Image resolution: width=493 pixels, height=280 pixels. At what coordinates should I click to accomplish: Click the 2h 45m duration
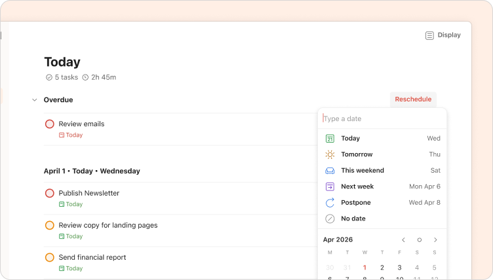tap(99, 77)
